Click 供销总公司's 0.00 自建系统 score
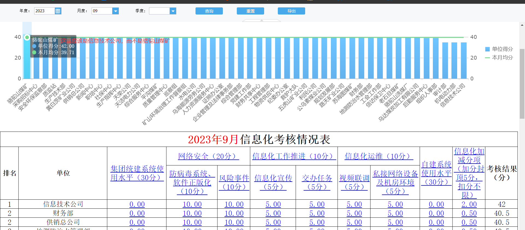Screen dimensions: 525x230 click(436, 222)
